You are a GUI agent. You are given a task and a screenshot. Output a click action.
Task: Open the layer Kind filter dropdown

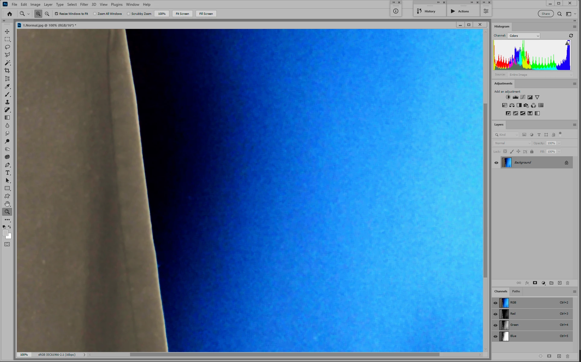(506, 135)
